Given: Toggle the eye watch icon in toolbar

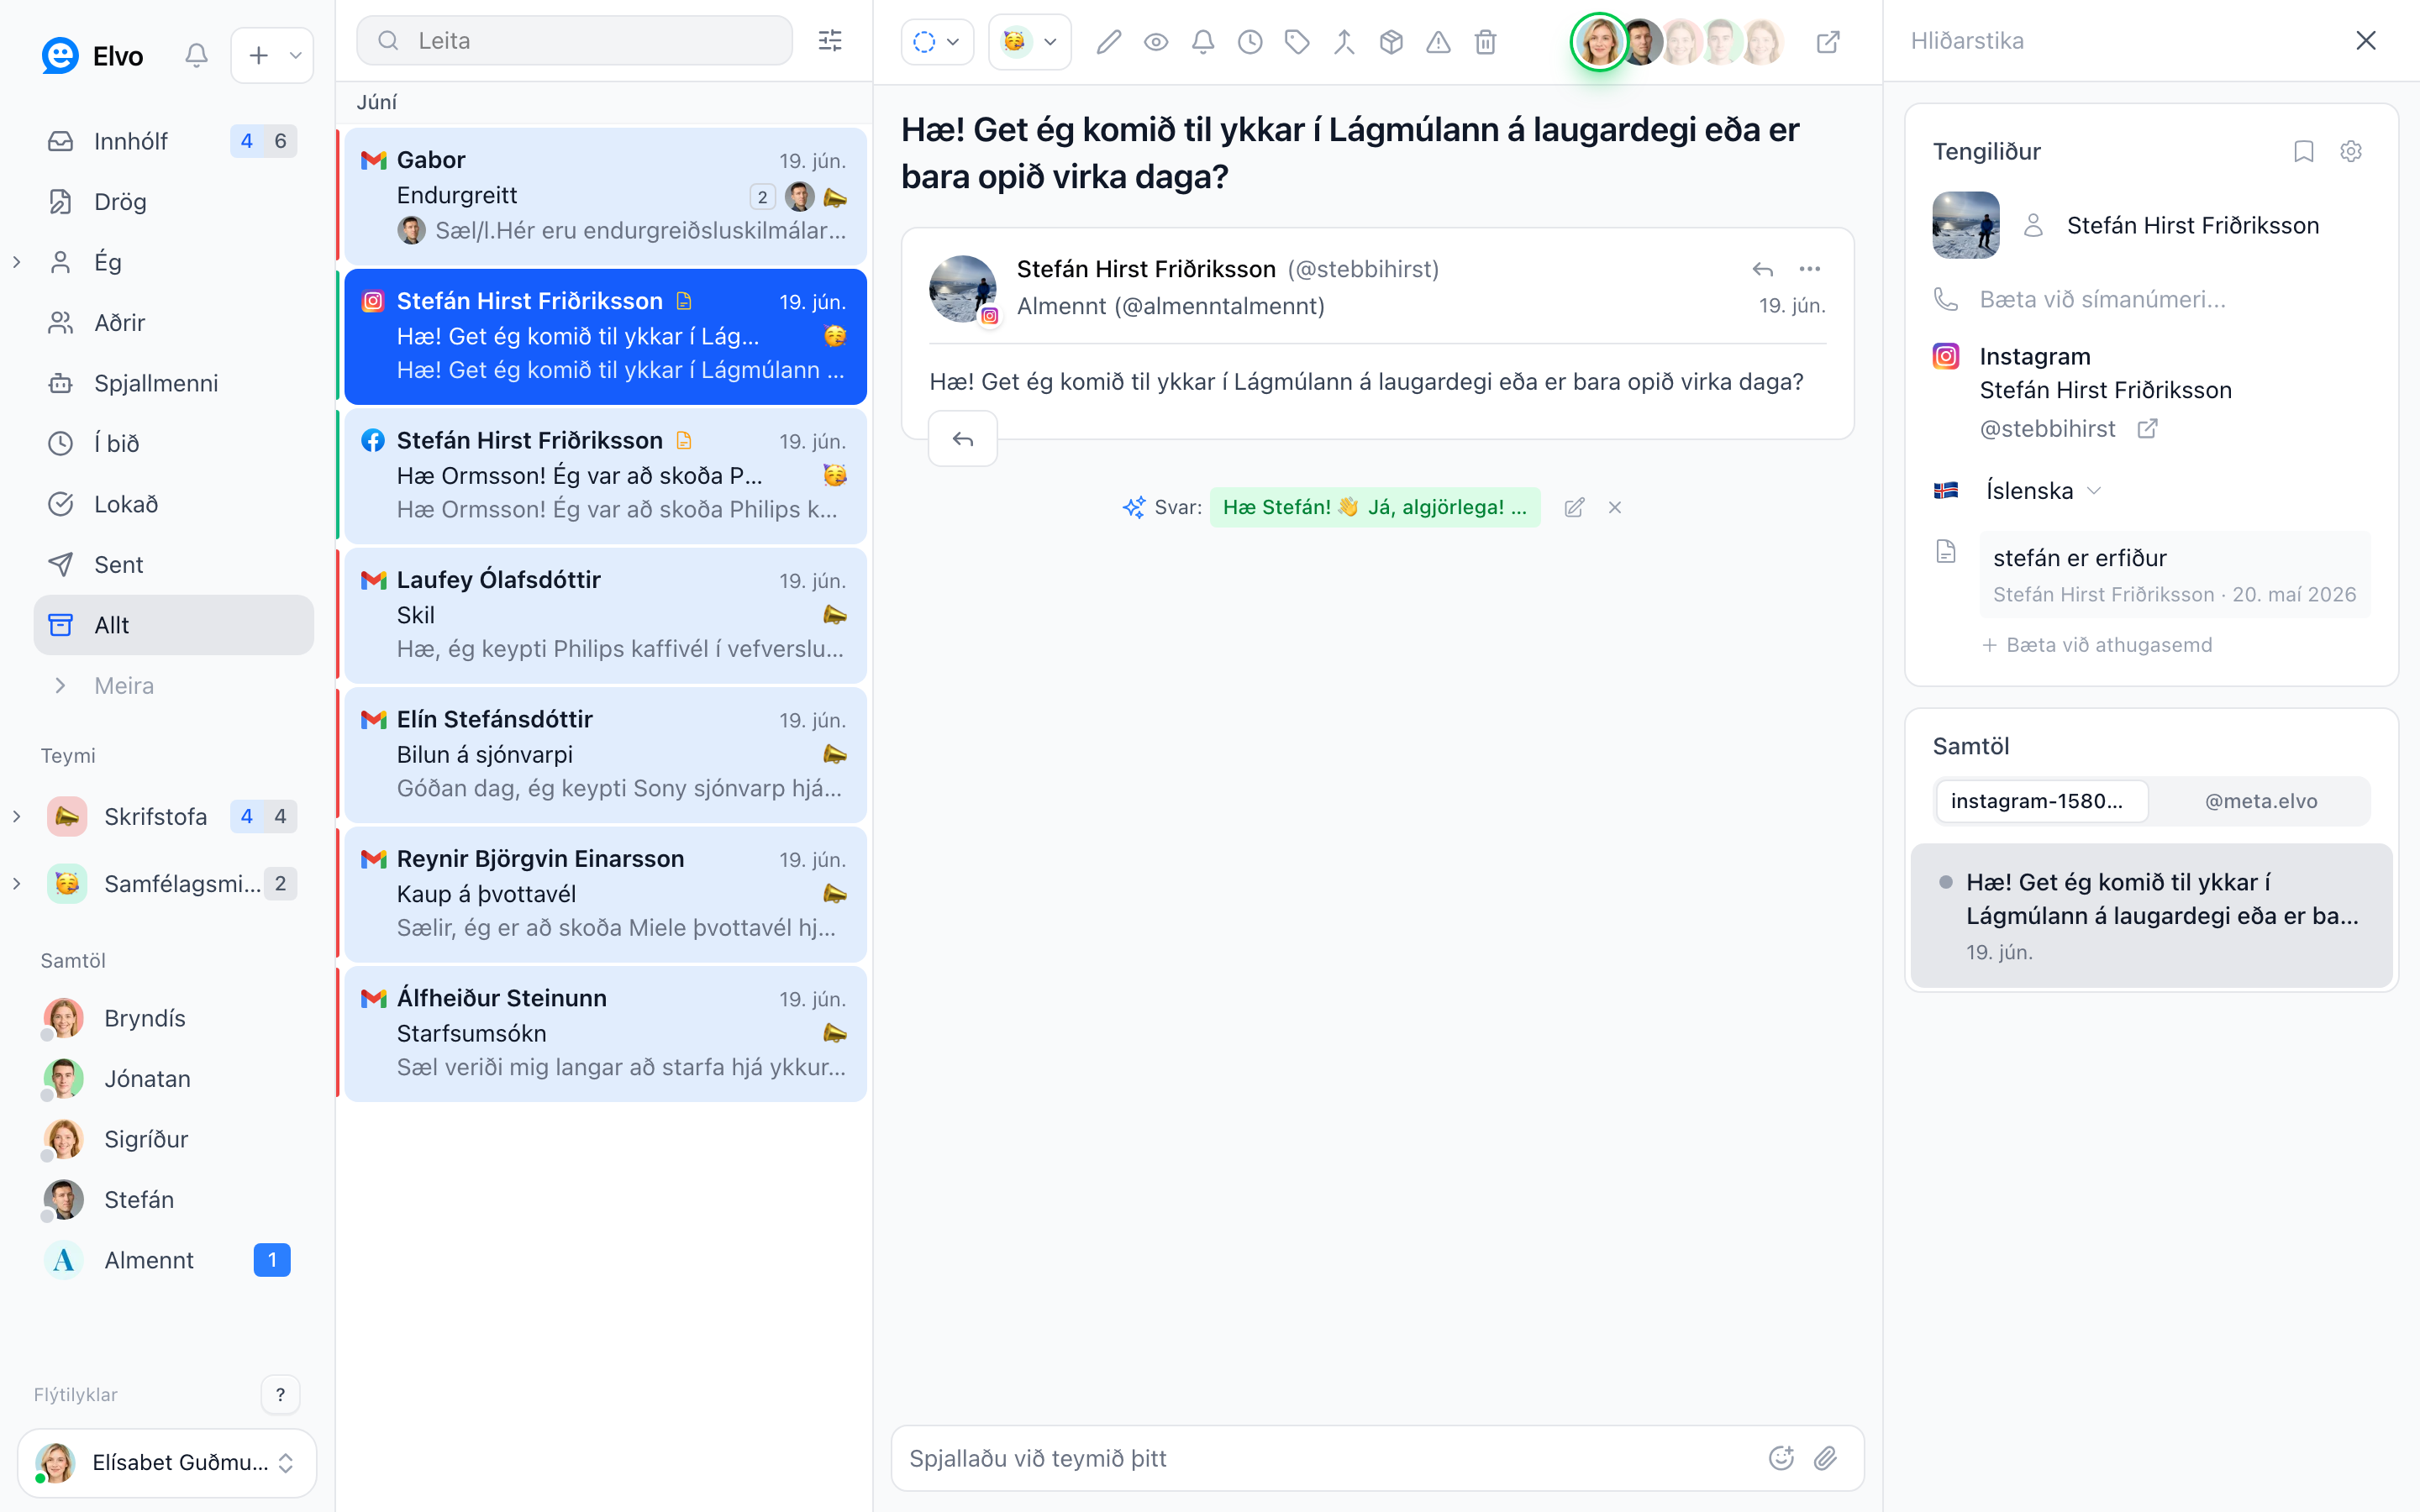Looking at the screenshot, I should pyautogui.click(x=1155, y=42).
